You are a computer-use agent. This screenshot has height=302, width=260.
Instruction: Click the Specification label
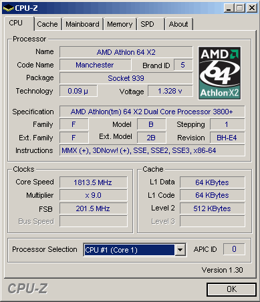tap(33, 112)
